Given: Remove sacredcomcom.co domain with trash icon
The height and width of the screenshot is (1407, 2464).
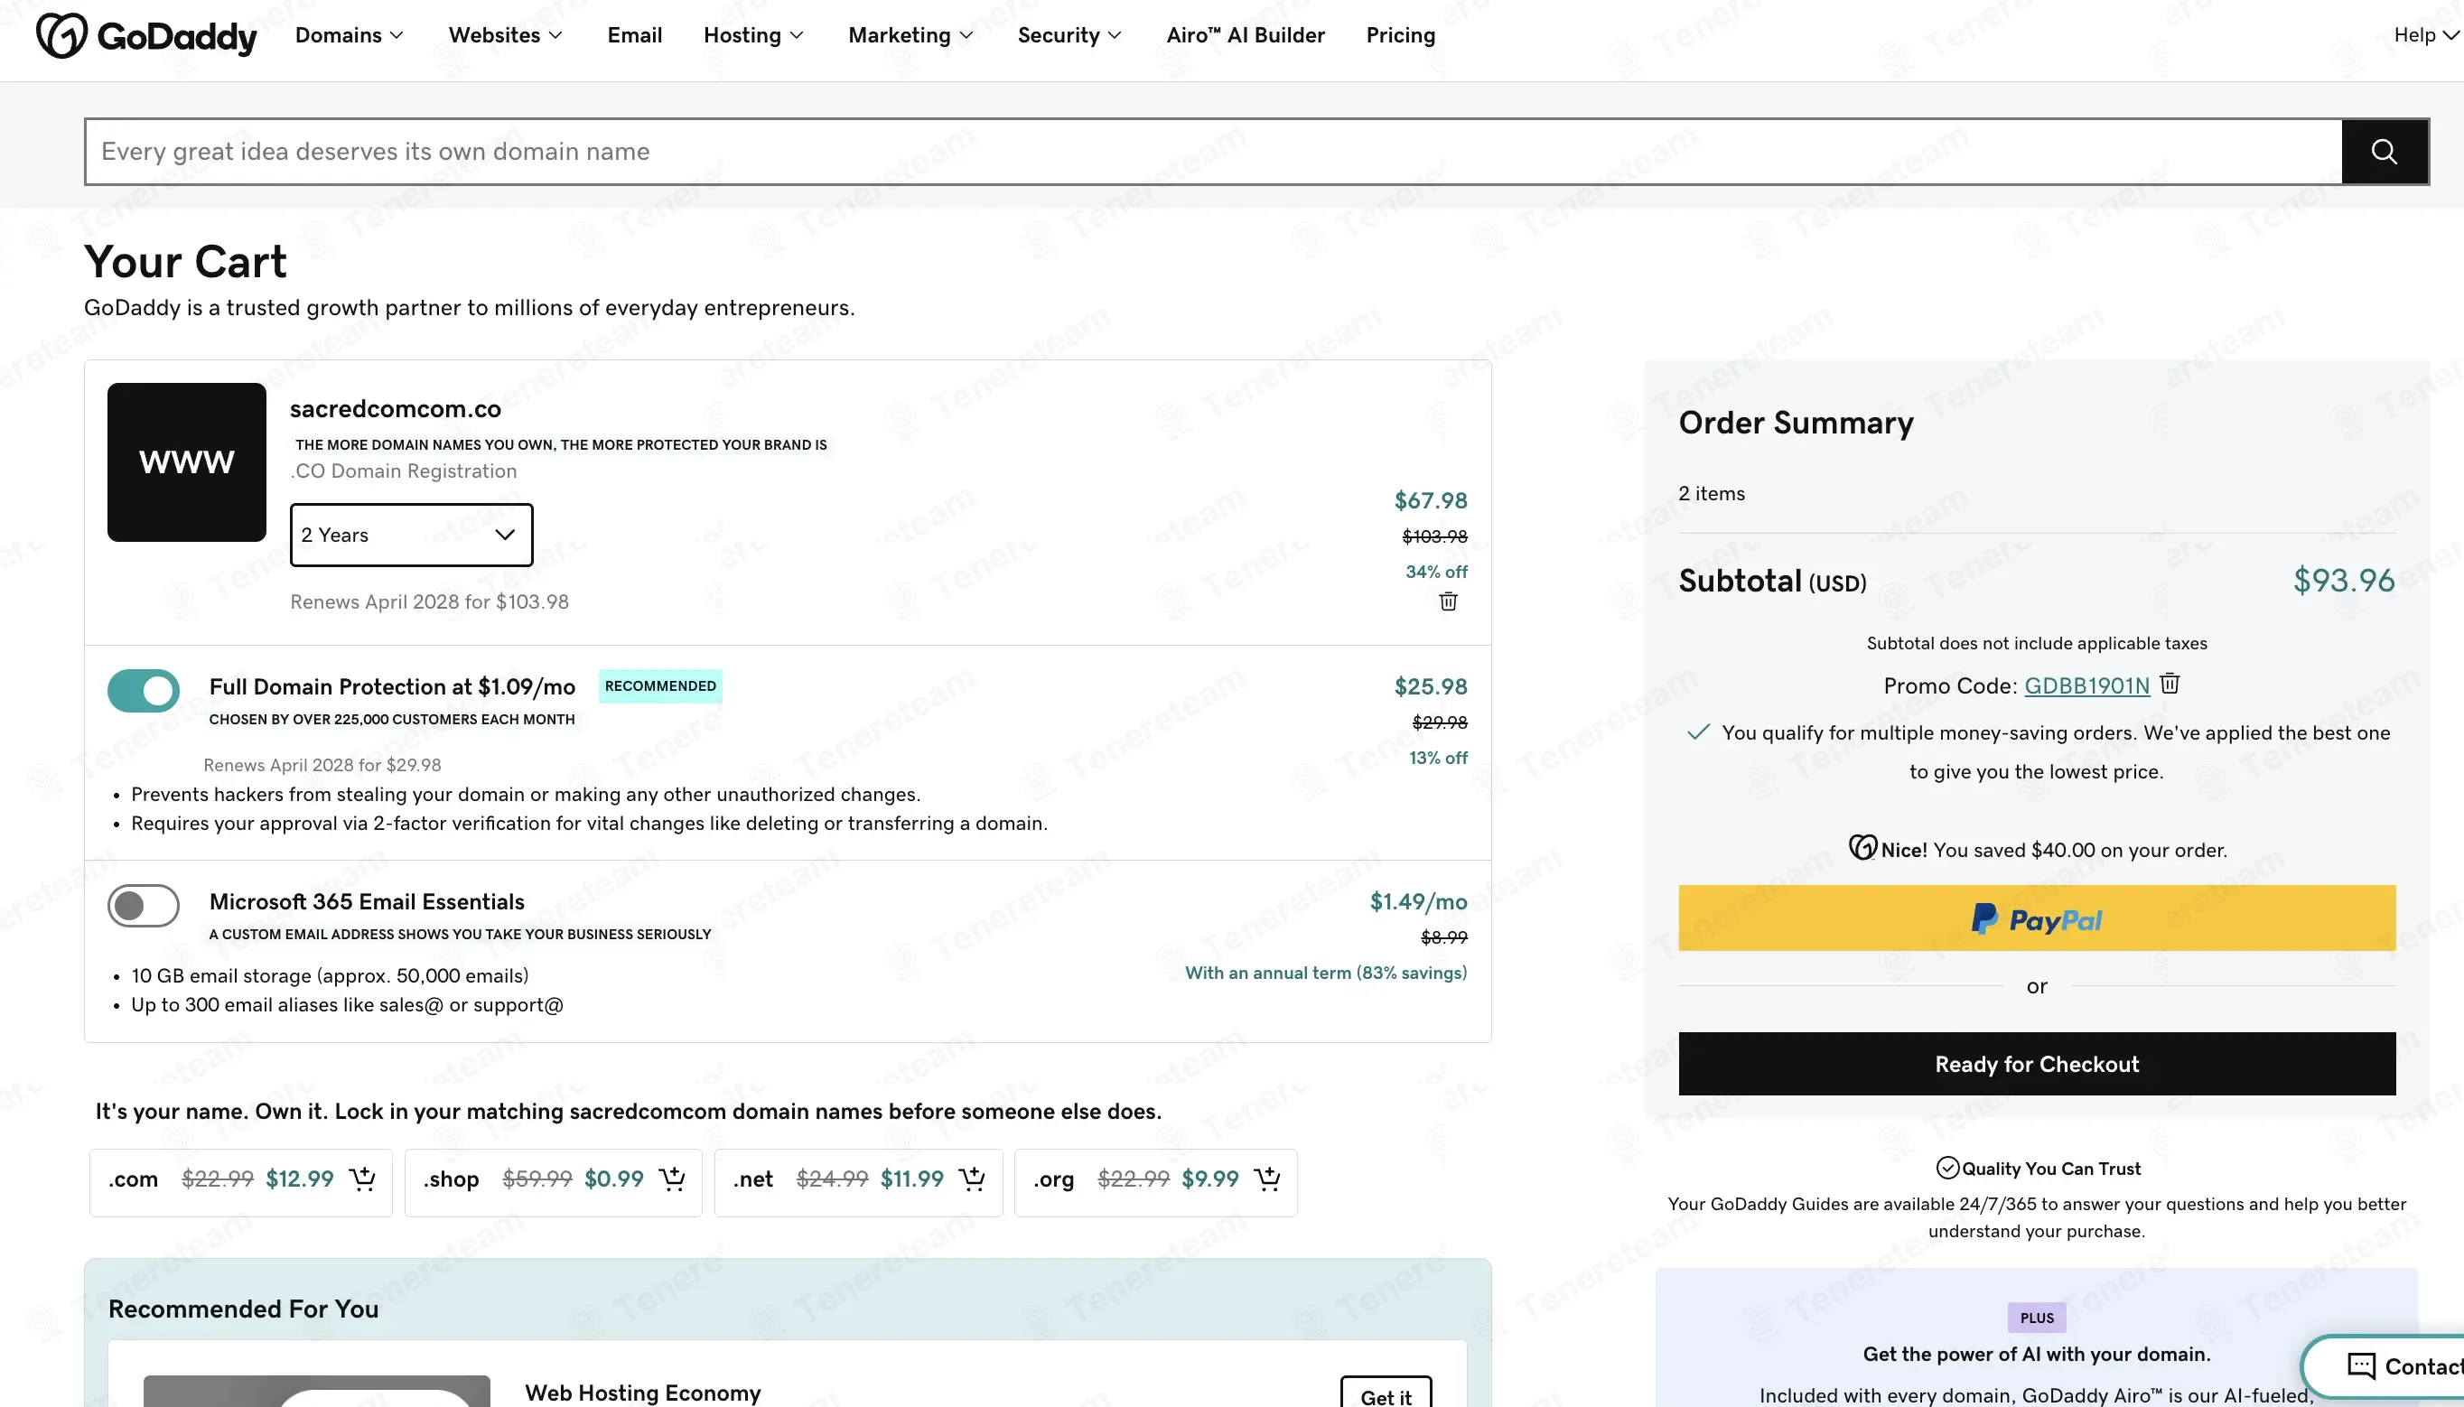Looking at the screenshot, I should click(1448, 601).
